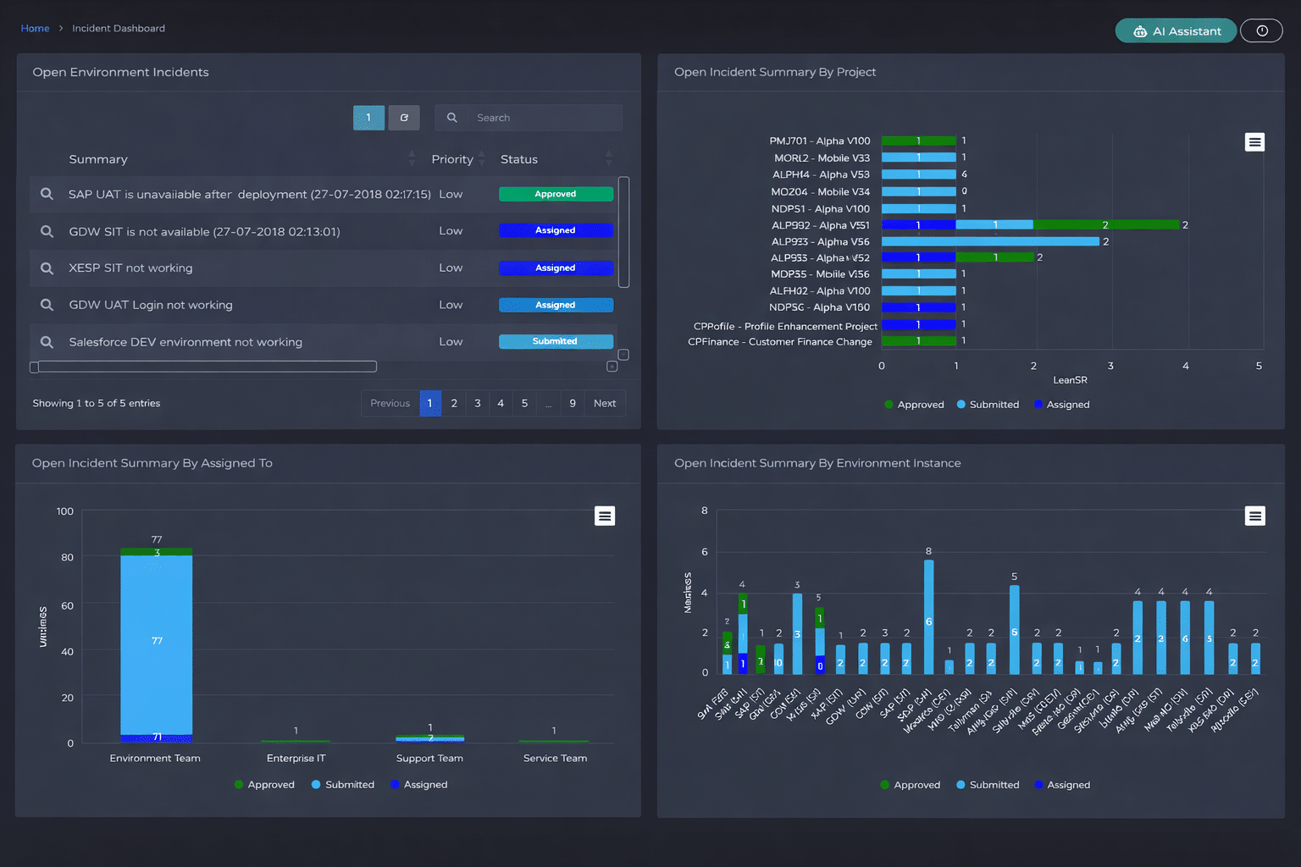Click magnifier icon for Salesforce DEV incident
Image resolution: width=1301 pixels, height=867 pixels.
point(47,342)
